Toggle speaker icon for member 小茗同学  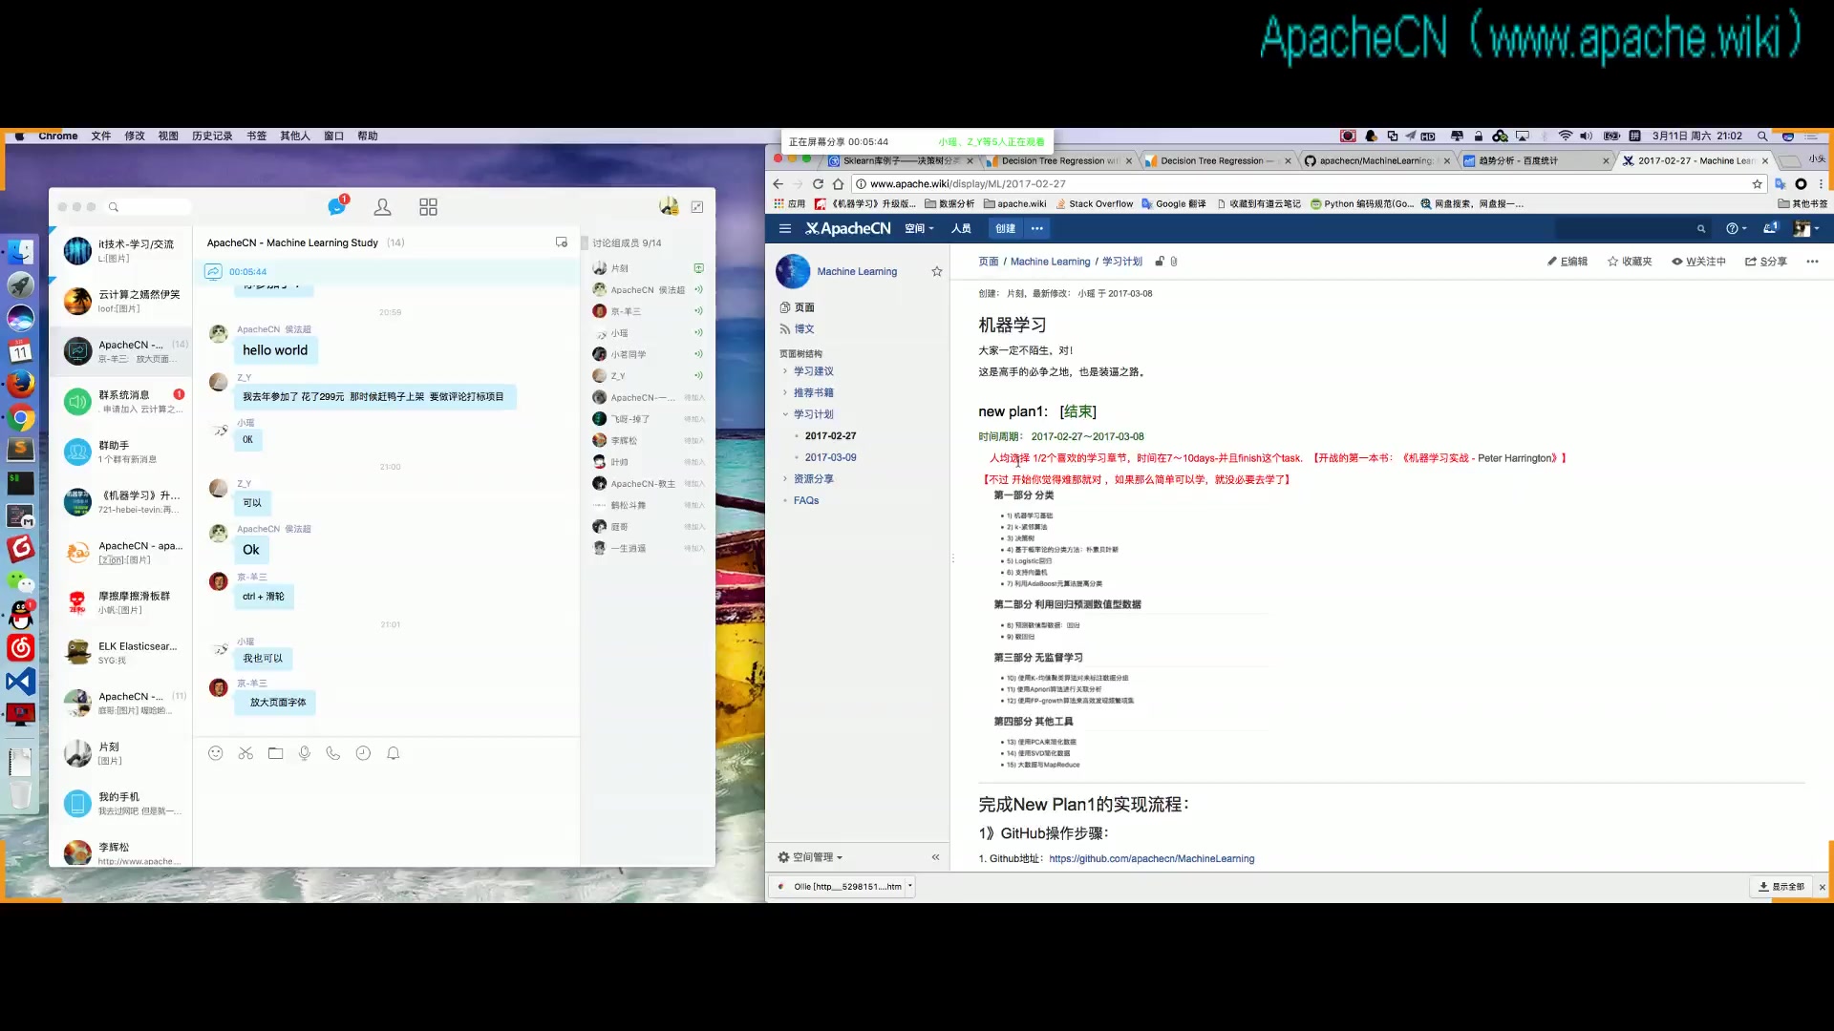click(x=698, y=354)
